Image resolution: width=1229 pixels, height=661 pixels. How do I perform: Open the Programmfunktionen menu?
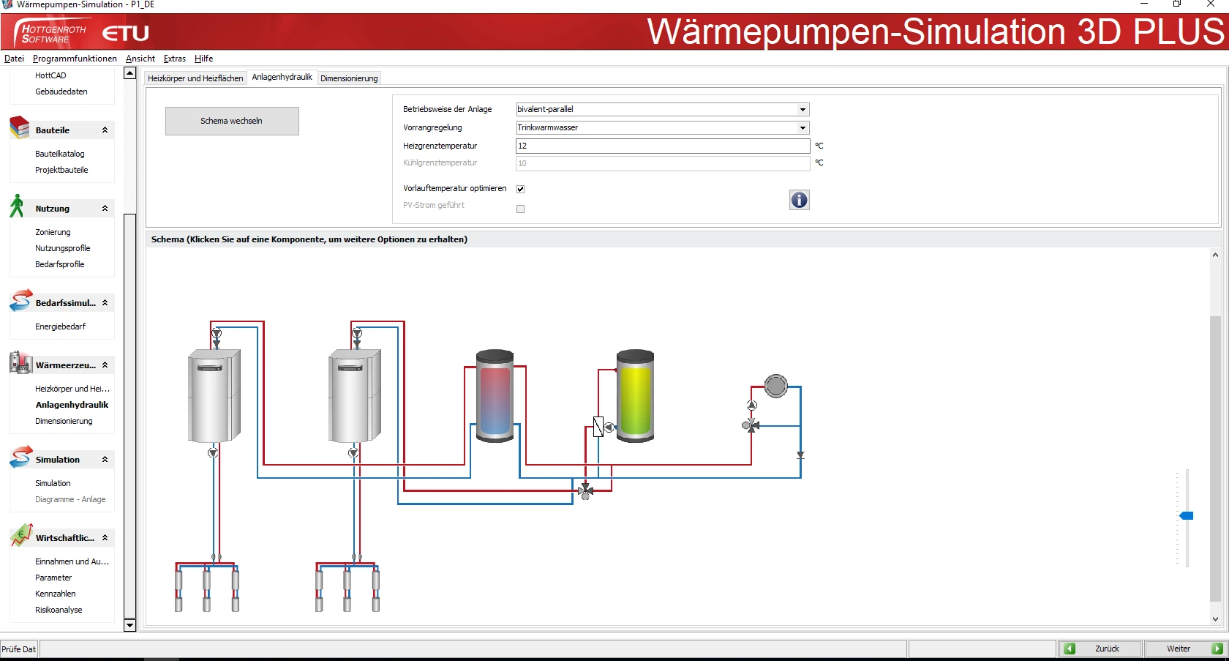[75, 59]
